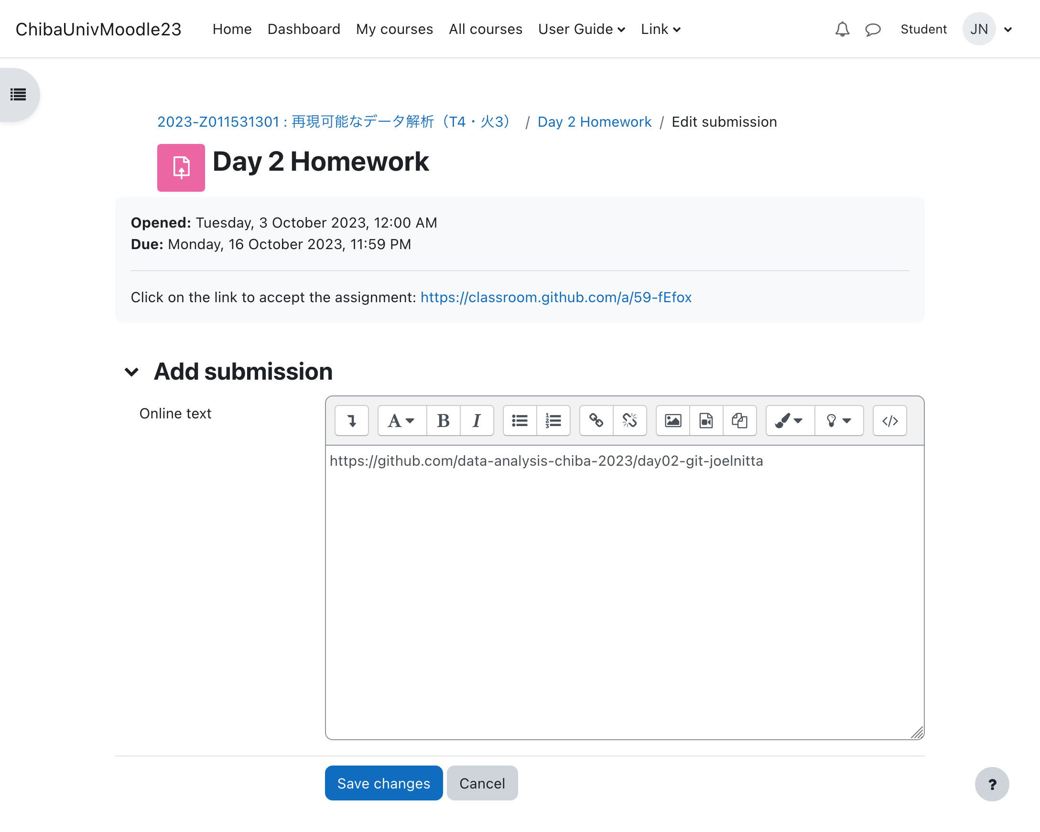
Task: Open the course index drawer
Action: pyautogui.click(x=18, y=95)
